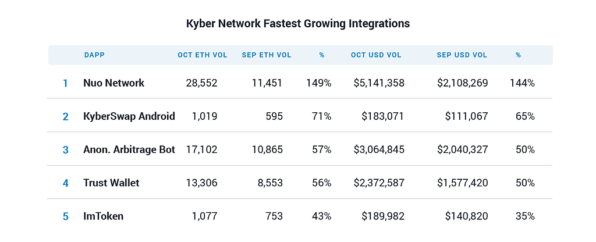Select the $5,141,358 Oct USD value
Viewport: 596px width, 242px height.
click(379, 83)
